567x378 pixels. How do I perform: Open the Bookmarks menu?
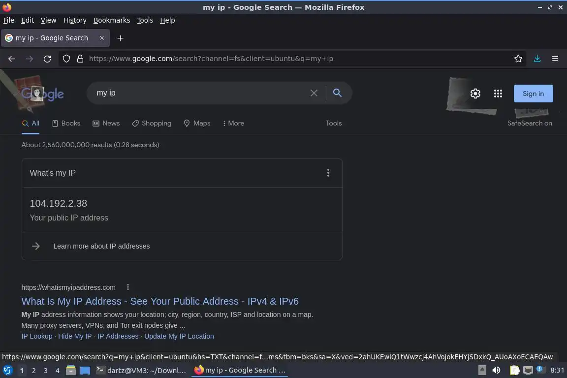112,20
